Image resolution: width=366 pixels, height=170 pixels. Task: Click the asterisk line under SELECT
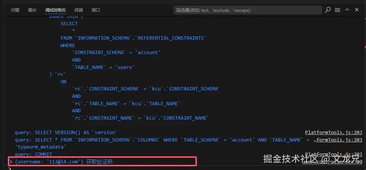73,31
